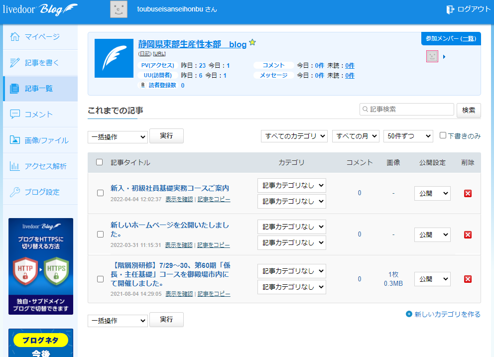Open the 静岡県東部生産性本部 blog title link

[x=192, y=44]
